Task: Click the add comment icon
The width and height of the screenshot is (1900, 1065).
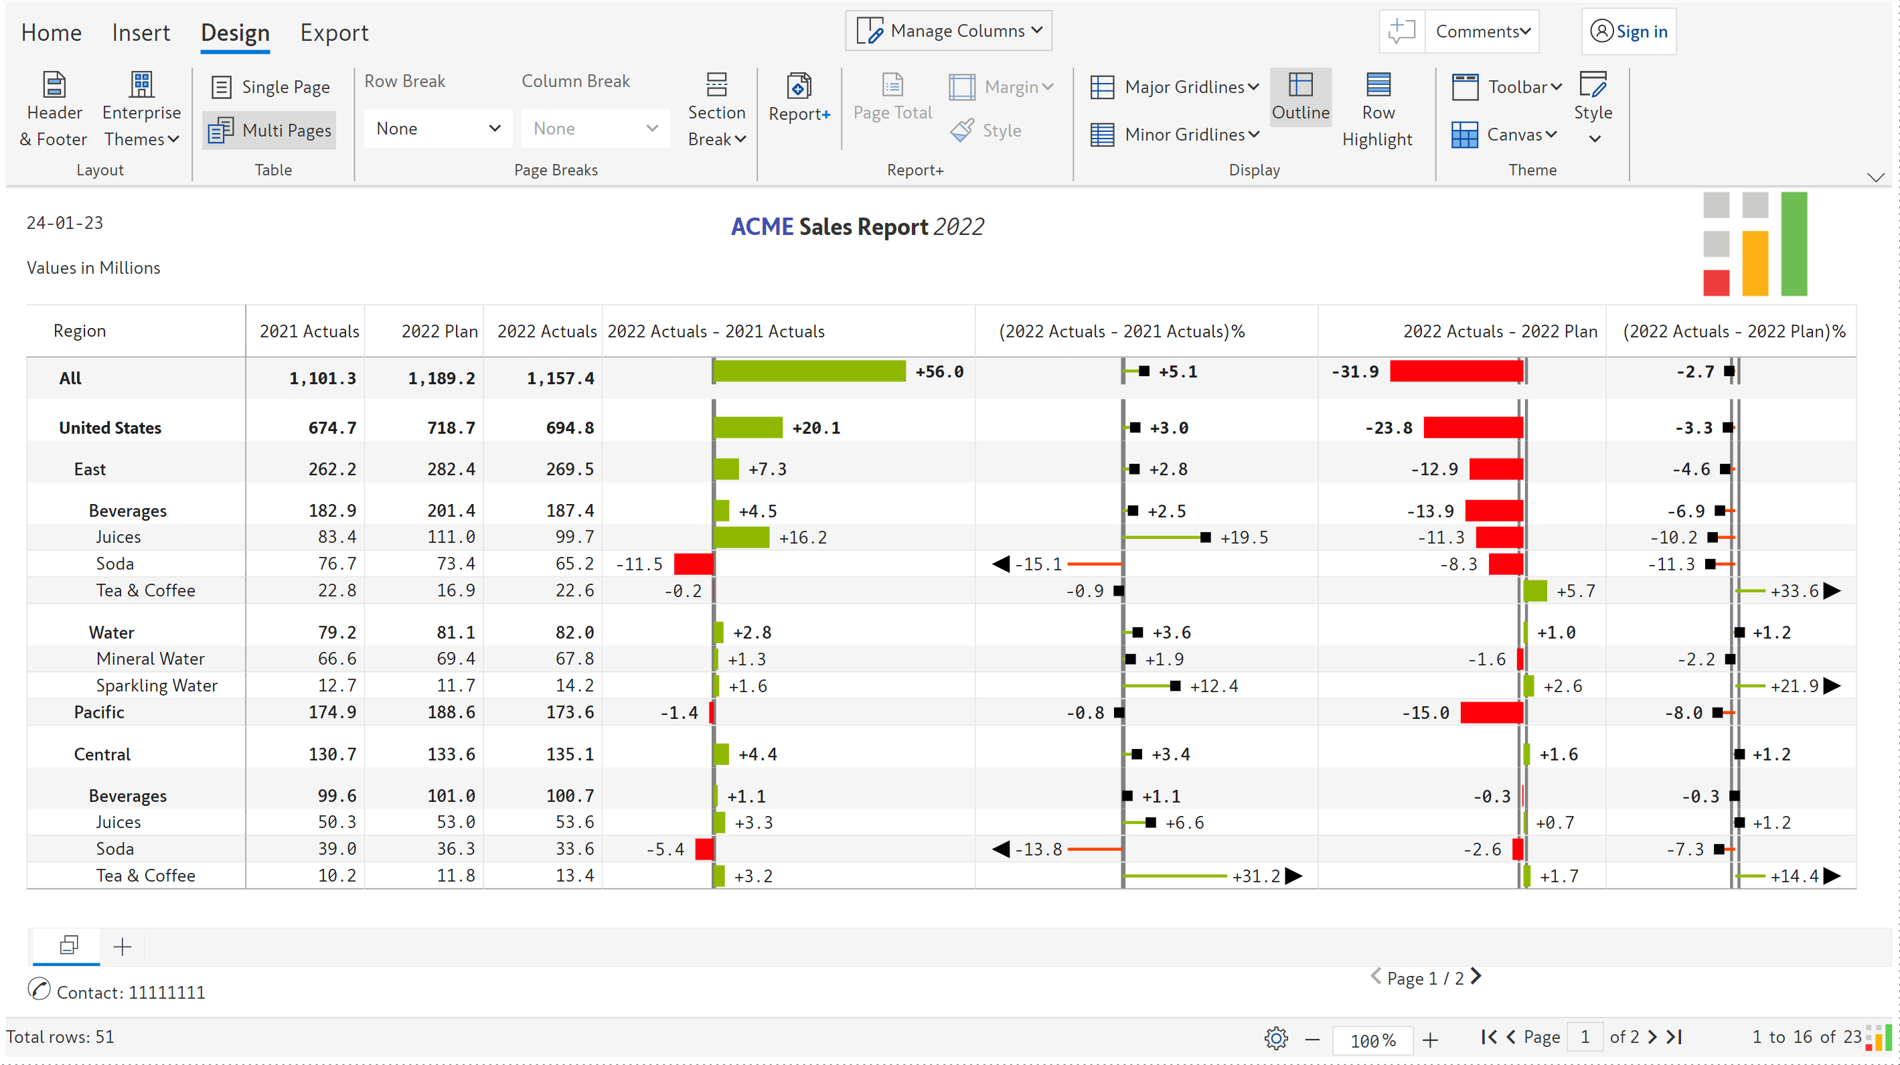Action: [x=1401, y=31]
